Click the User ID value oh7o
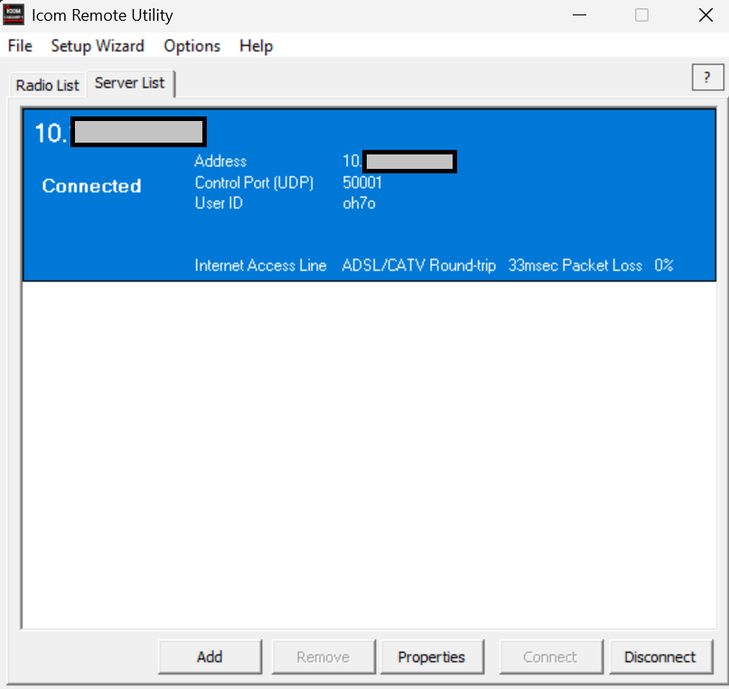 (359, 203)
